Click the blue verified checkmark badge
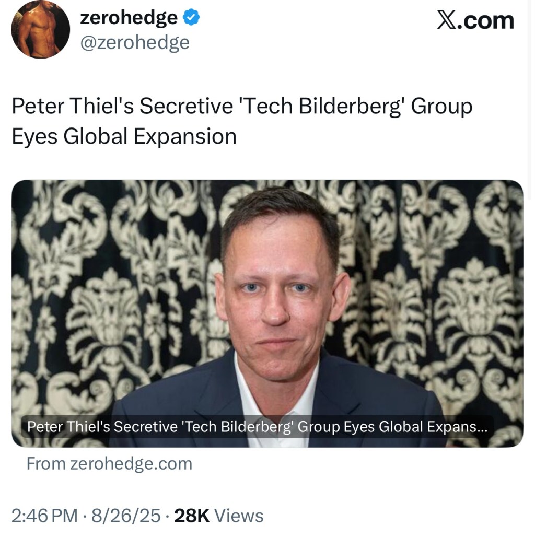This screenshot has width=535, height=537. [x=191, y=17]
